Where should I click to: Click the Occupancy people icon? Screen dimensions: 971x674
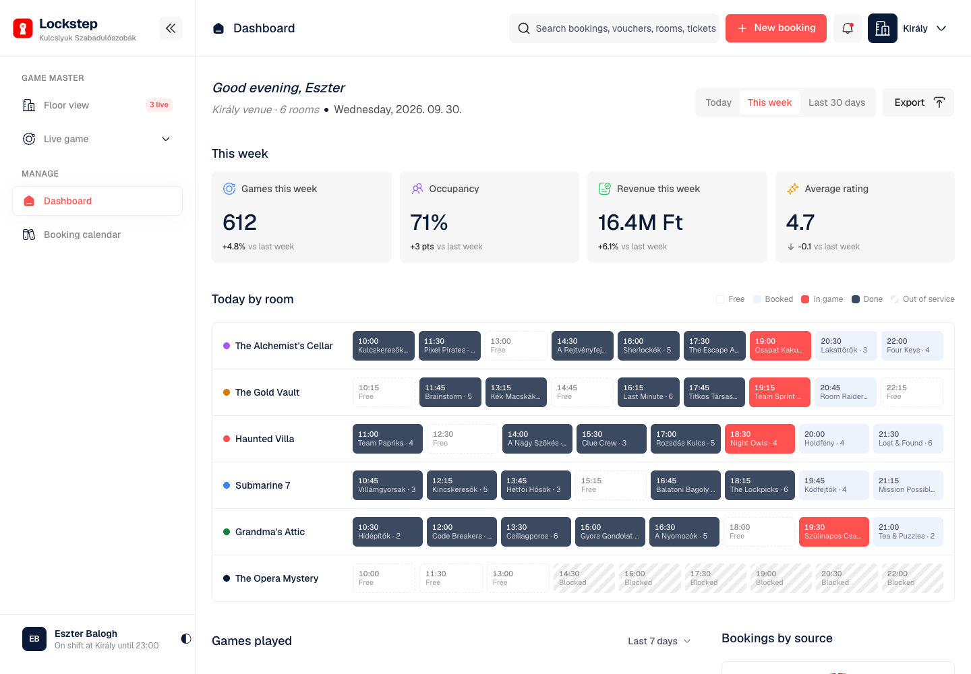[x=417, y=189]
